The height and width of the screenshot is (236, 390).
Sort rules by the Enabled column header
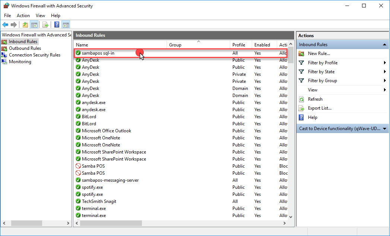262,45
